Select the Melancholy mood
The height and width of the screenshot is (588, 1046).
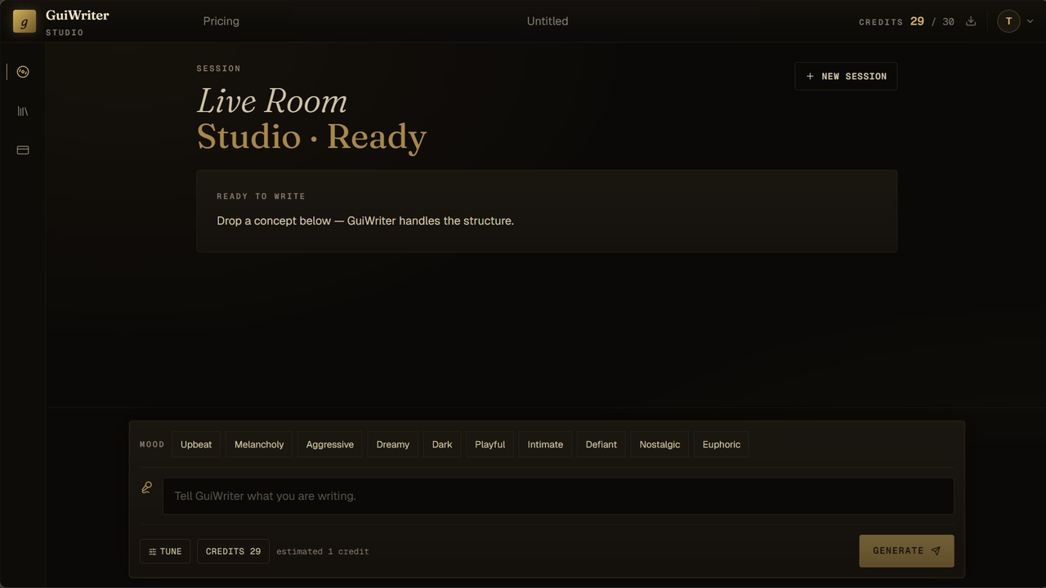click(259, 444)
